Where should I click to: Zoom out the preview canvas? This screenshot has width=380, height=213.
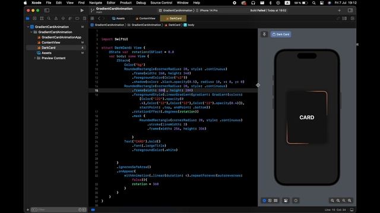pyautogui.click(x=332, y=201)
